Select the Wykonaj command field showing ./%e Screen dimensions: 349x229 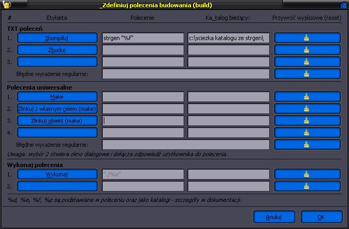tap(143, 174)
